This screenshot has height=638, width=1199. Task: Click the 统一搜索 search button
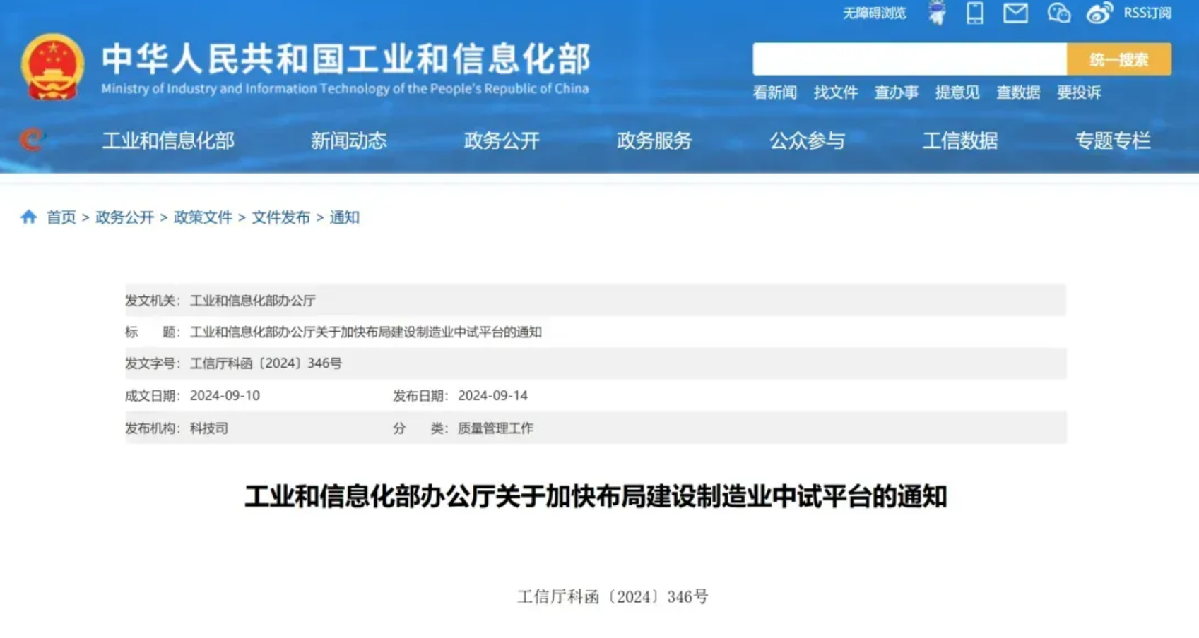1118,59
